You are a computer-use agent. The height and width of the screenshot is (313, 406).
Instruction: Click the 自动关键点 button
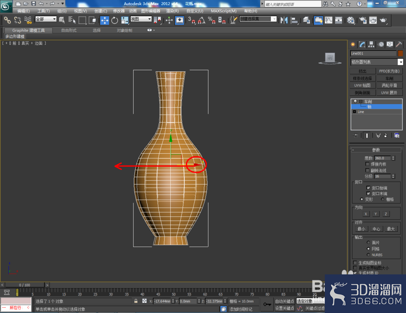285,301
